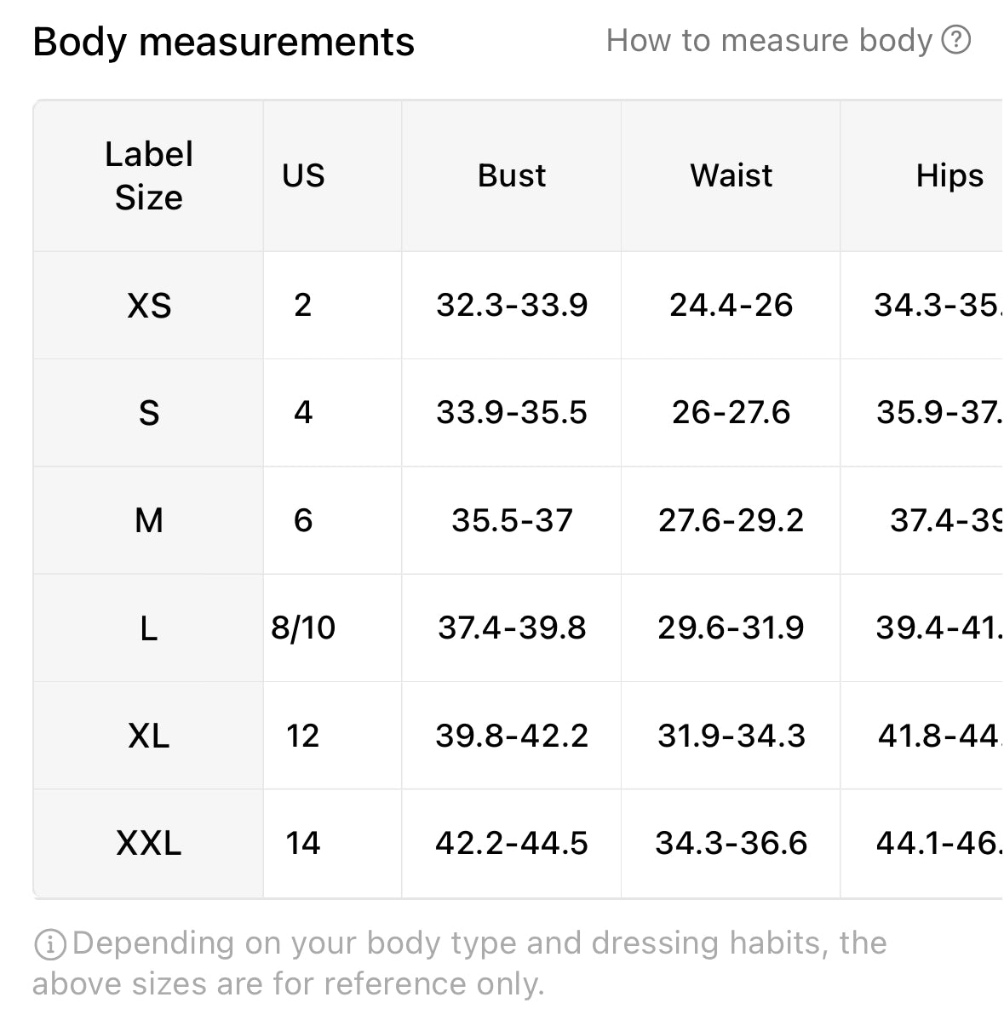Select the M label size cell
The width and height of the screenshot is (1004, 1026).
coord(149,520)
